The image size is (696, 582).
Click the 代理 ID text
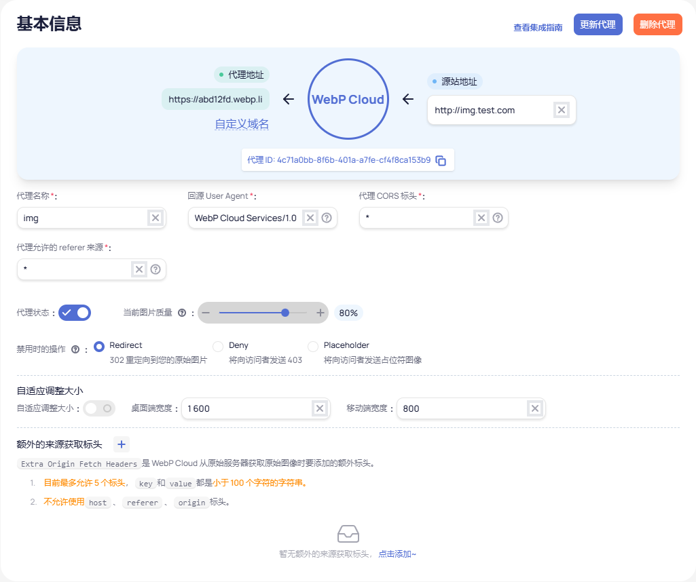coord(339,160)
